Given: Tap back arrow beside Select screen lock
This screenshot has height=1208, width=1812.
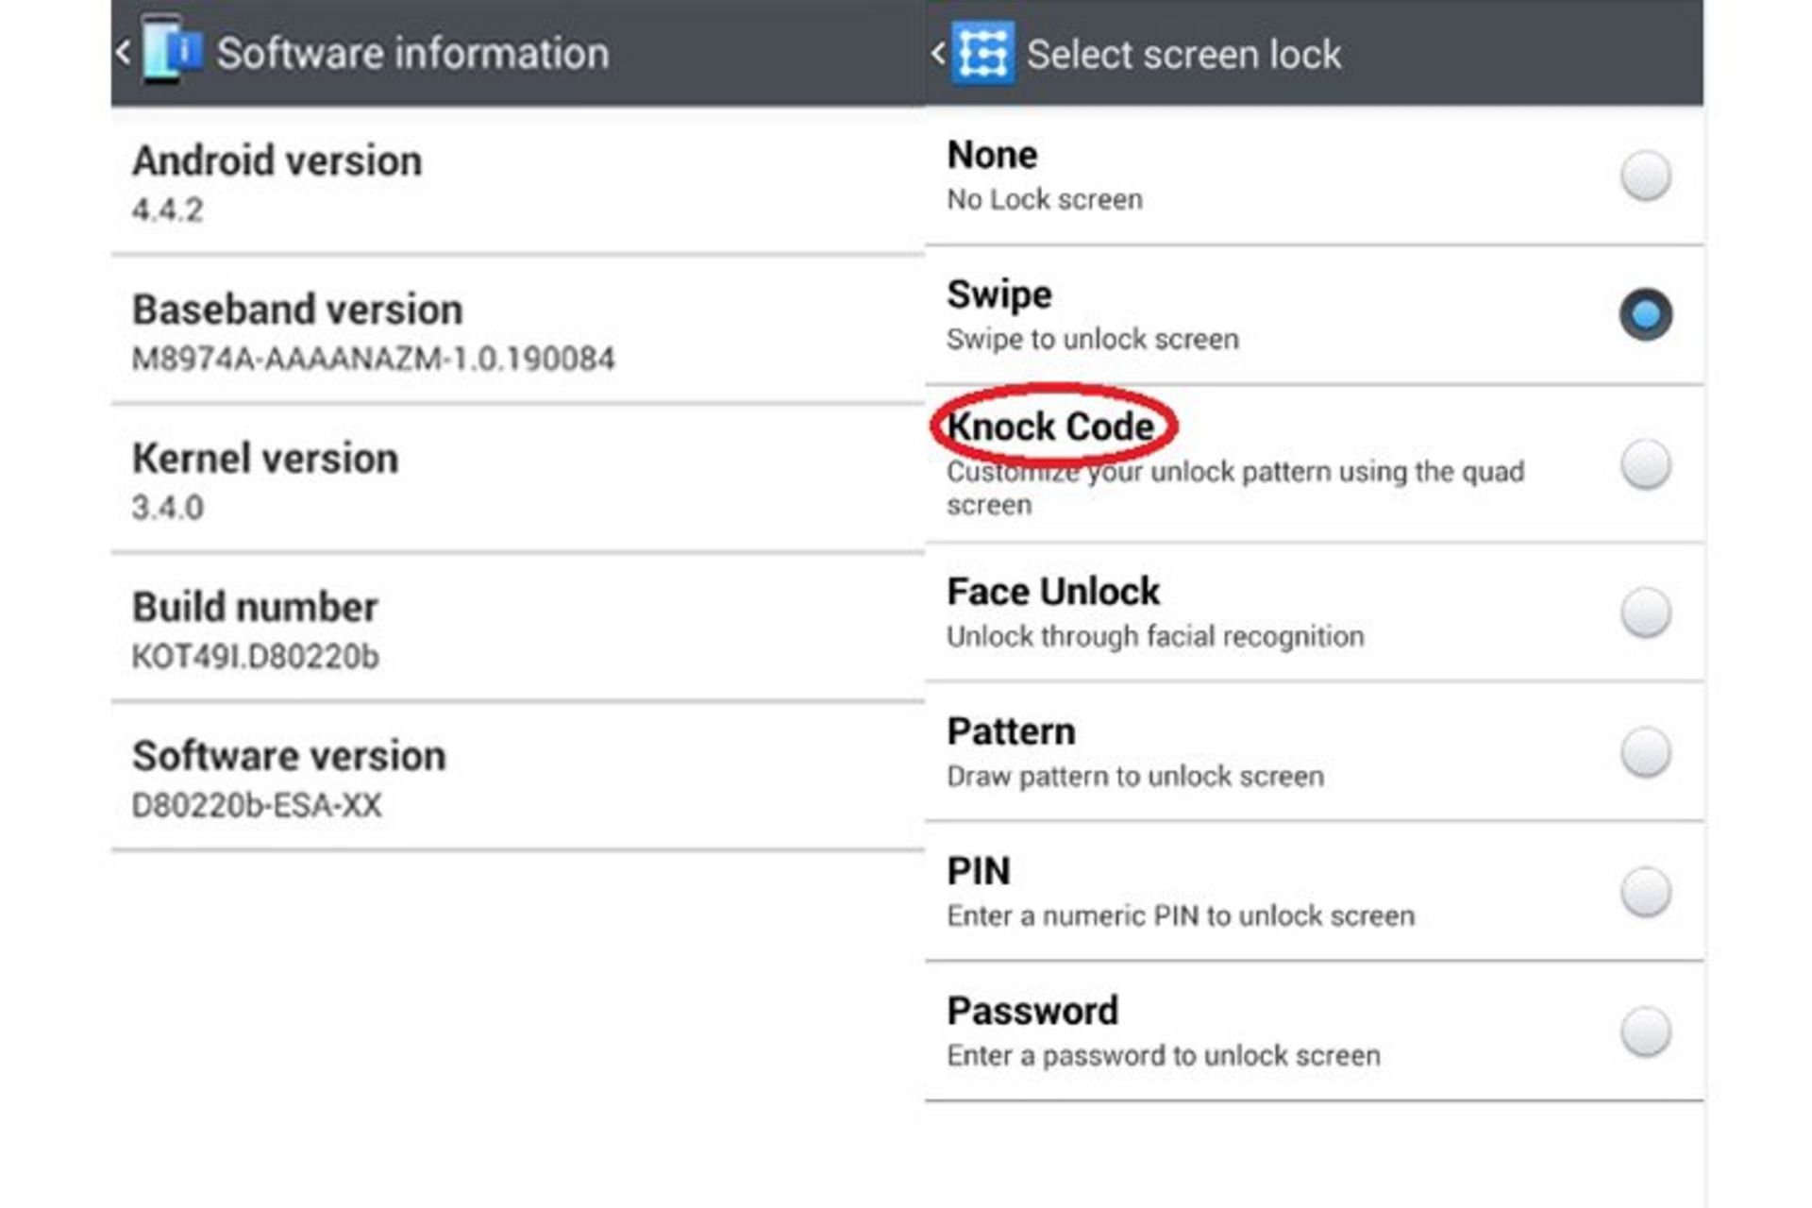Looking at the screenshot, I should click(938, 53).
